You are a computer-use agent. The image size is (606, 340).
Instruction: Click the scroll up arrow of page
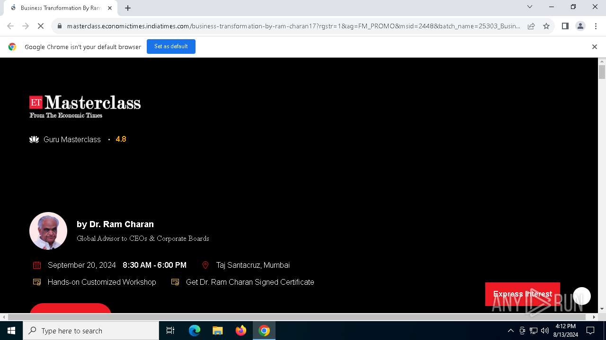[x=602, y=61]
